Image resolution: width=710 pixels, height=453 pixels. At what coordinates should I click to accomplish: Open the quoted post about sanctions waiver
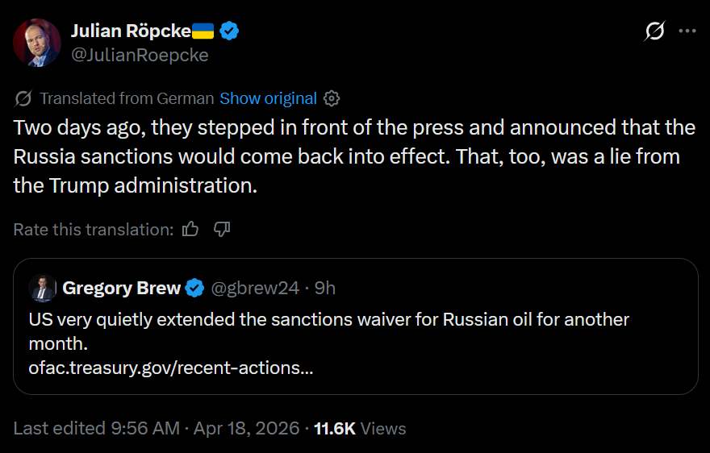[356, 326]
